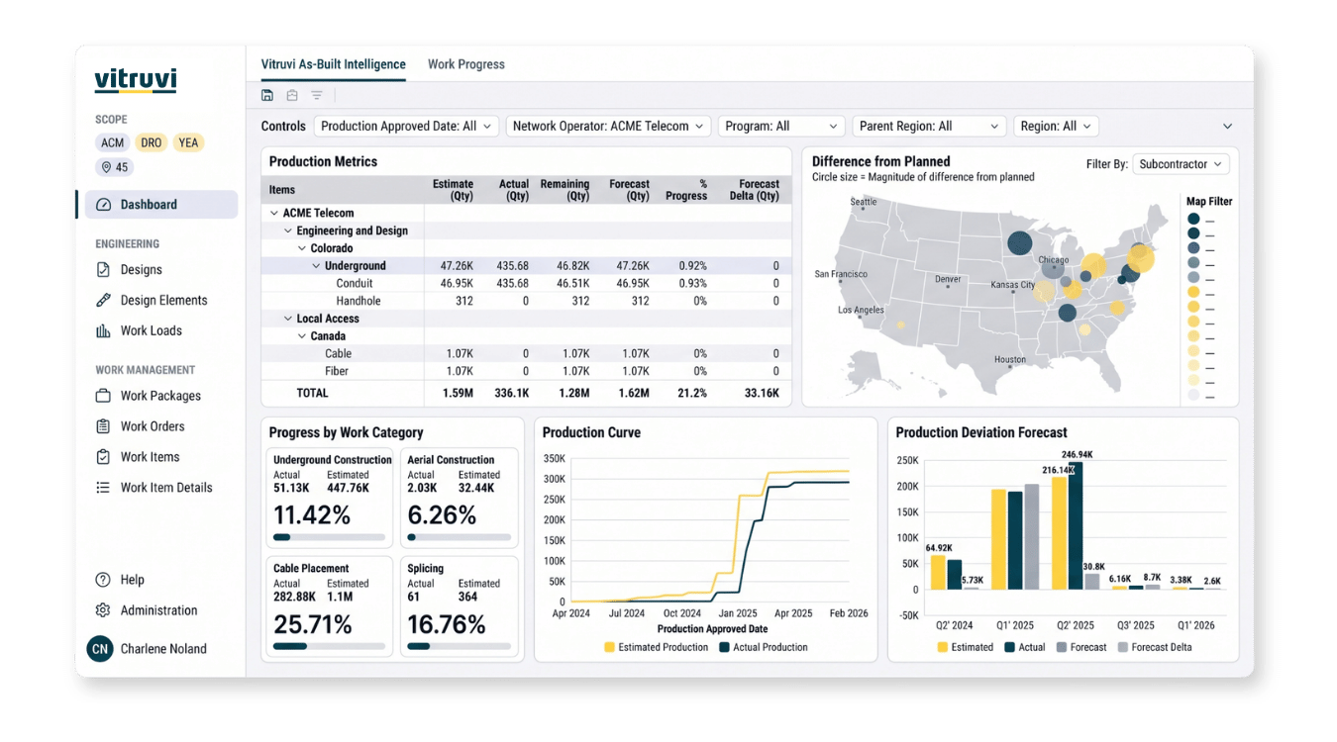Viewport: 1337px width, 742px height.
Task: Click the Underground Construction progress bar
Action: click(x=329, y=537)
